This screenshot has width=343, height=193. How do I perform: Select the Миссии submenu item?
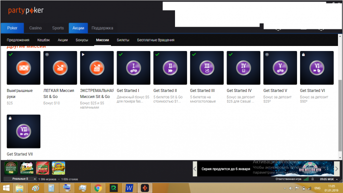point(102,40)
